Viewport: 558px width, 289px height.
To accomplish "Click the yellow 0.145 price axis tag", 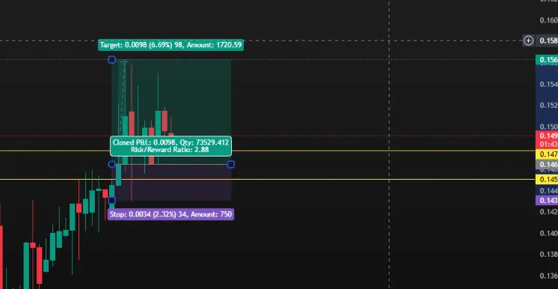I will tap(547, 180).
